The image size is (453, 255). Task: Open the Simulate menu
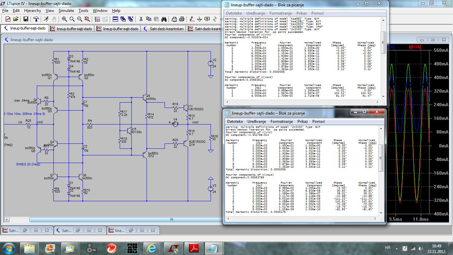click(x=66, y=11)
